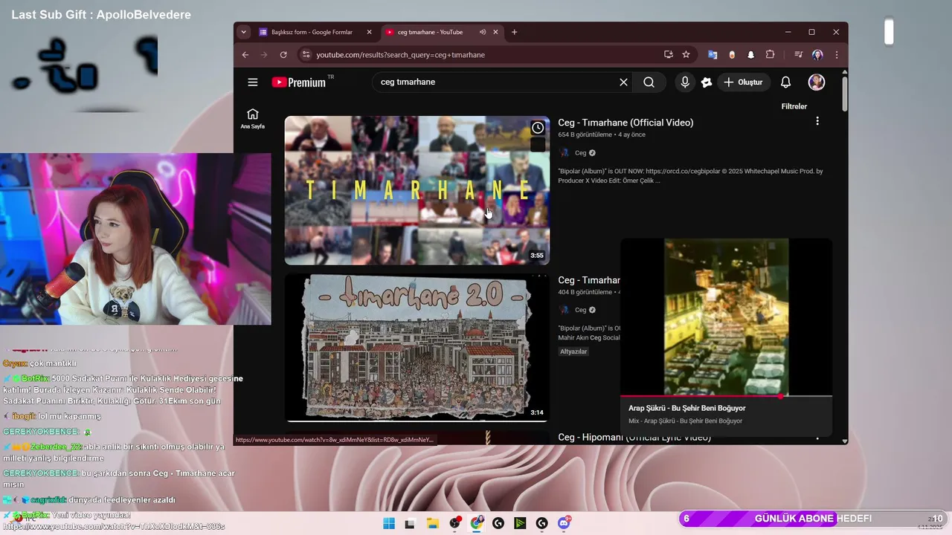Close the Google Formlar tab
Screen dimensions: 952x535
(x=369, y=32)
